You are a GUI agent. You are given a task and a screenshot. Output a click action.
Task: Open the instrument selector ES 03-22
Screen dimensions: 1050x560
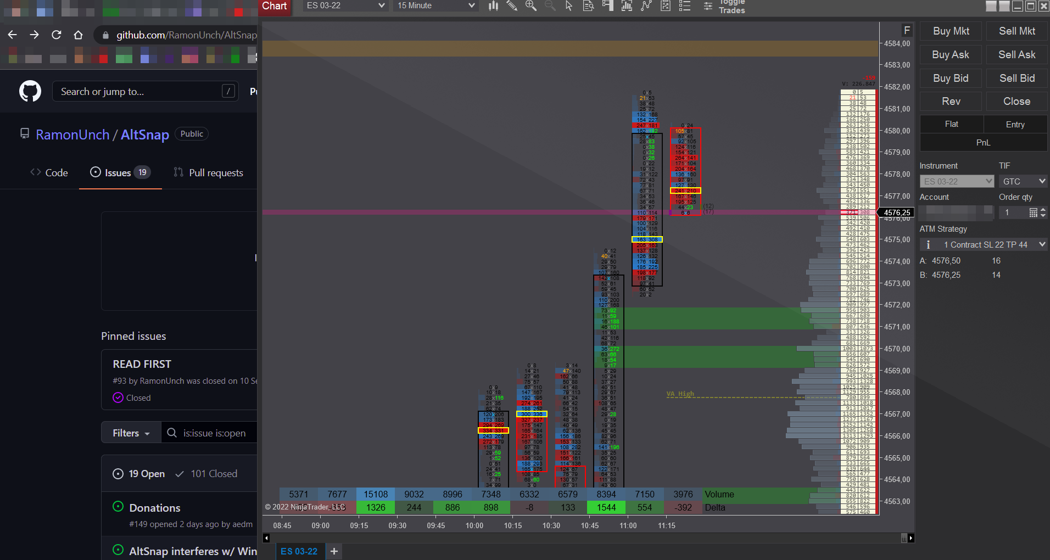pos(345,5)
